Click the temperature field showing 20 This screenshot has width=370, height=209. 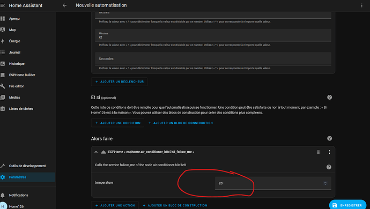point(273,183)
